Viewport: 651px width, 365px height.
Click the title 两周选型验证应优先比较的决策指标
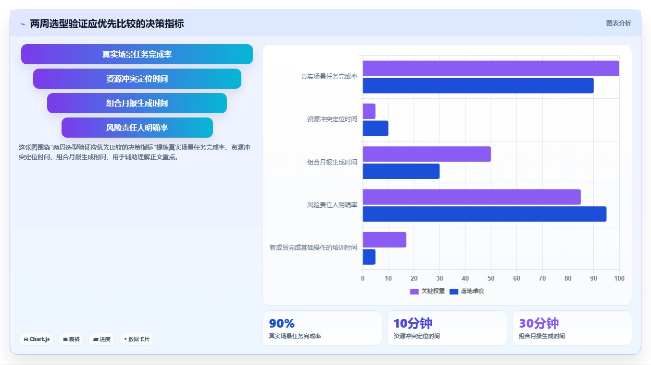[107, 24]
